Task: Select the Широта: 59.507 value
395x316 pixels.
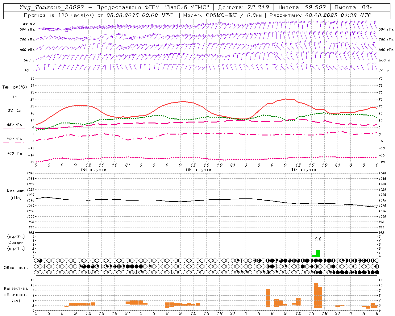Action: coord(301,7)
